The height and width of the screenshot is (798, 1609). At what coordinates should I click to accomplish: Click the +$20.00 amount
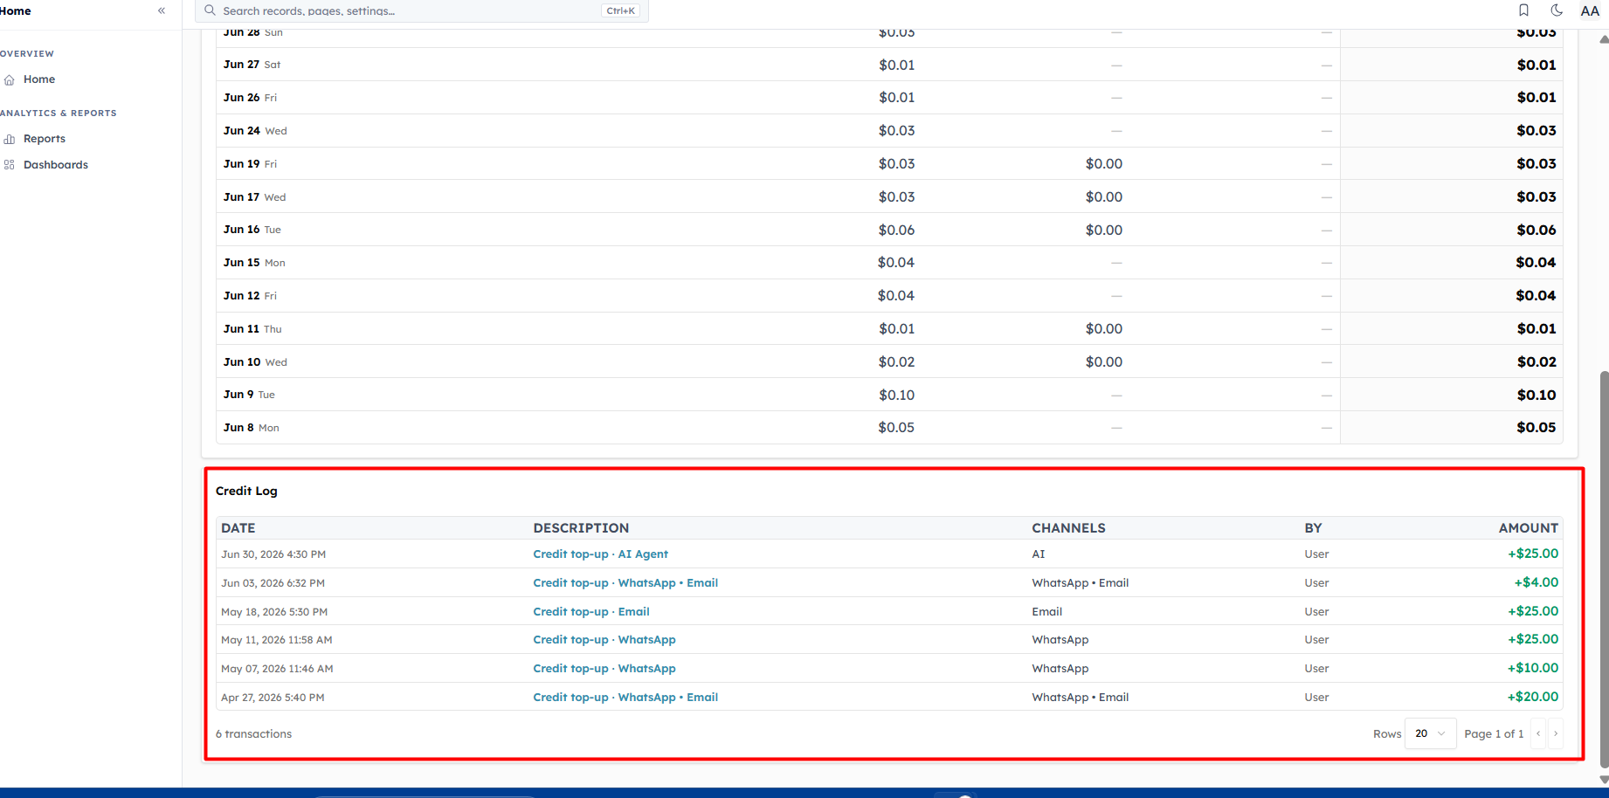pyautogui.click(x=1532, y=697)
